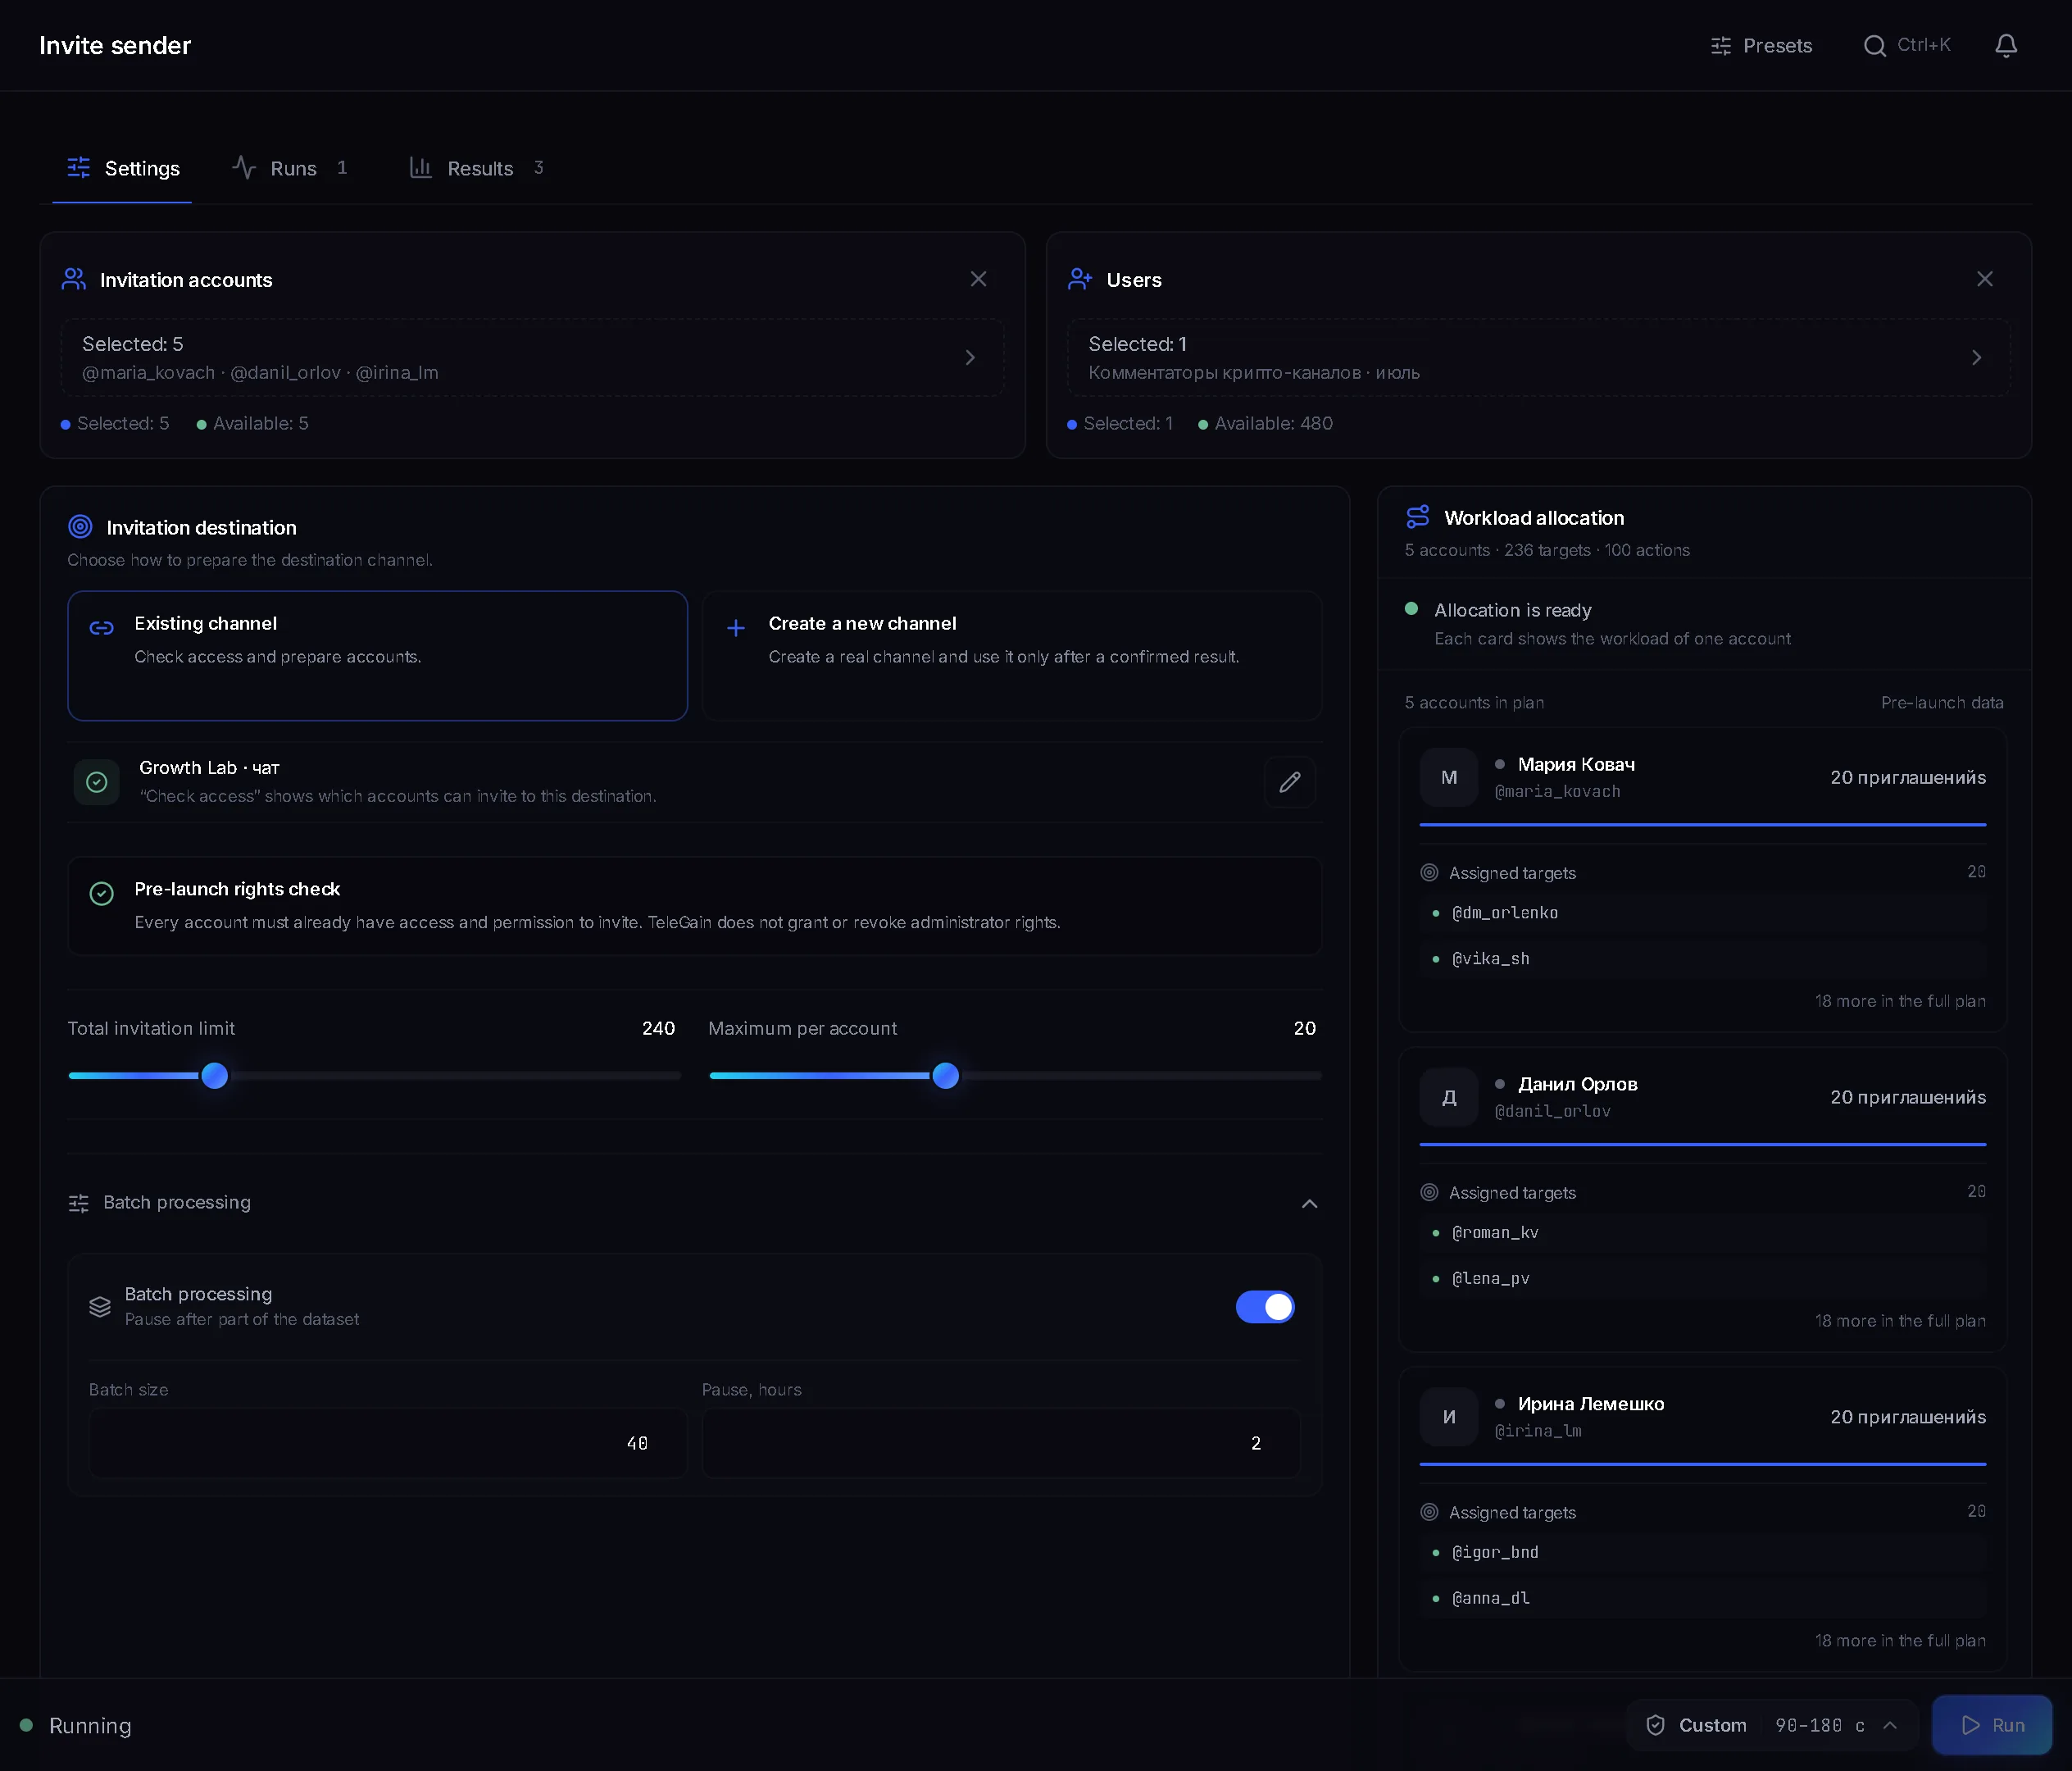Click the М avatar for Мария Ковач
The image size is (2072, 1771).
pos(1448,777)
